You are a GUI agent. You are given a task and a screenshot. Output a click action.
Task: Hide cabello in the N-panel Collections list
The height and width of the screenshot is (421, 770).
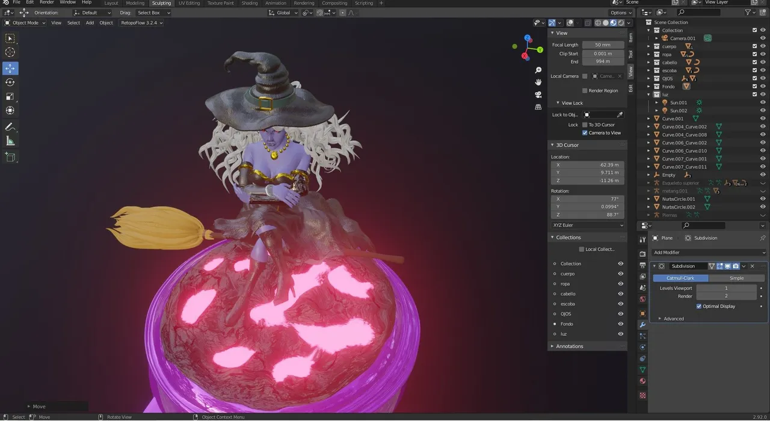[x=621, y=293]
